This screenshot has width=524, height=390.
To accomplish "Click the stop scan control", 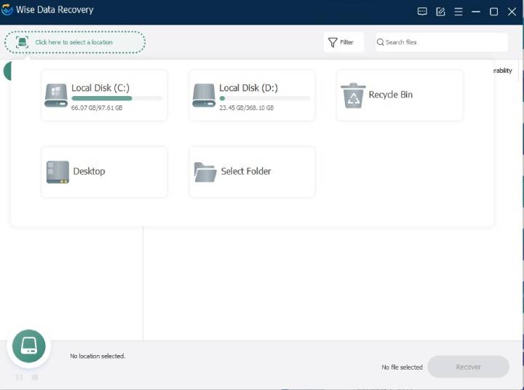I will [35, 377].
